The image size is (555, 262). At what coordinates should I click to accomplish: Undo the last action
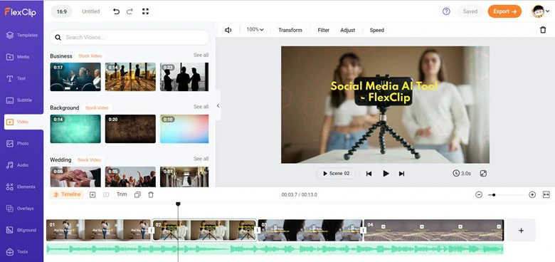click(x=116, y=11)
